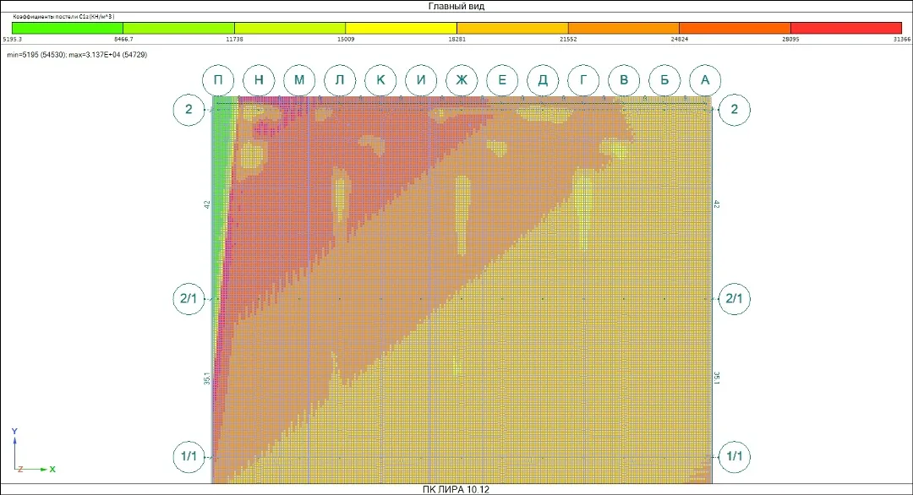Click the XYZ coordinate axis triad
The image size is (913, 495).
[33, 451]
